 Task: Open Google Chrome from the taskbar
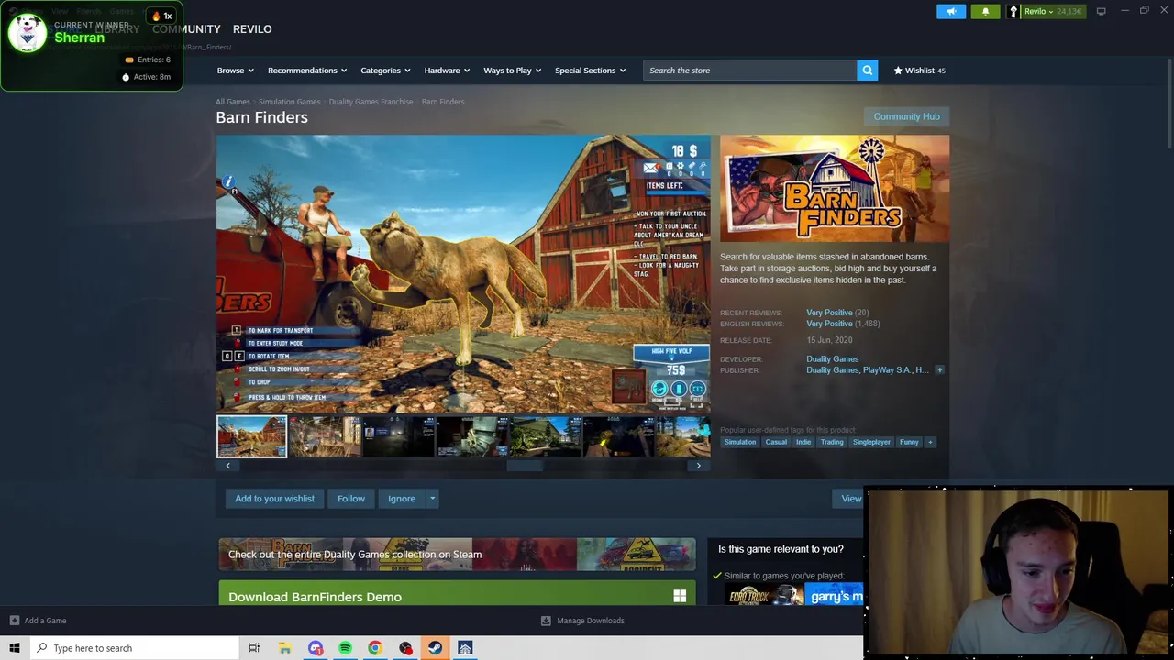click(375, 648)
